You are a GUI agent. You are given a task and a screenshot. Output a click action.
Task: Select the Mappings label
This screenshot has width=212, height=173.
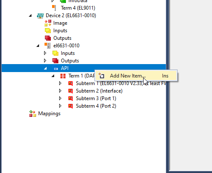point(49,114)
